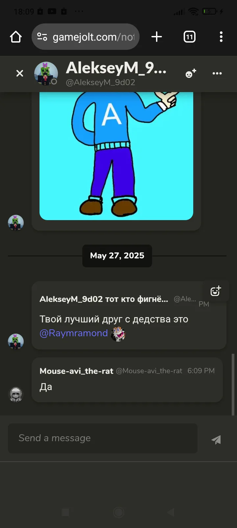The height and width of the screenshot is (528, 237).
Task: Focus the Send a message input field
Action: pos(103,438)
